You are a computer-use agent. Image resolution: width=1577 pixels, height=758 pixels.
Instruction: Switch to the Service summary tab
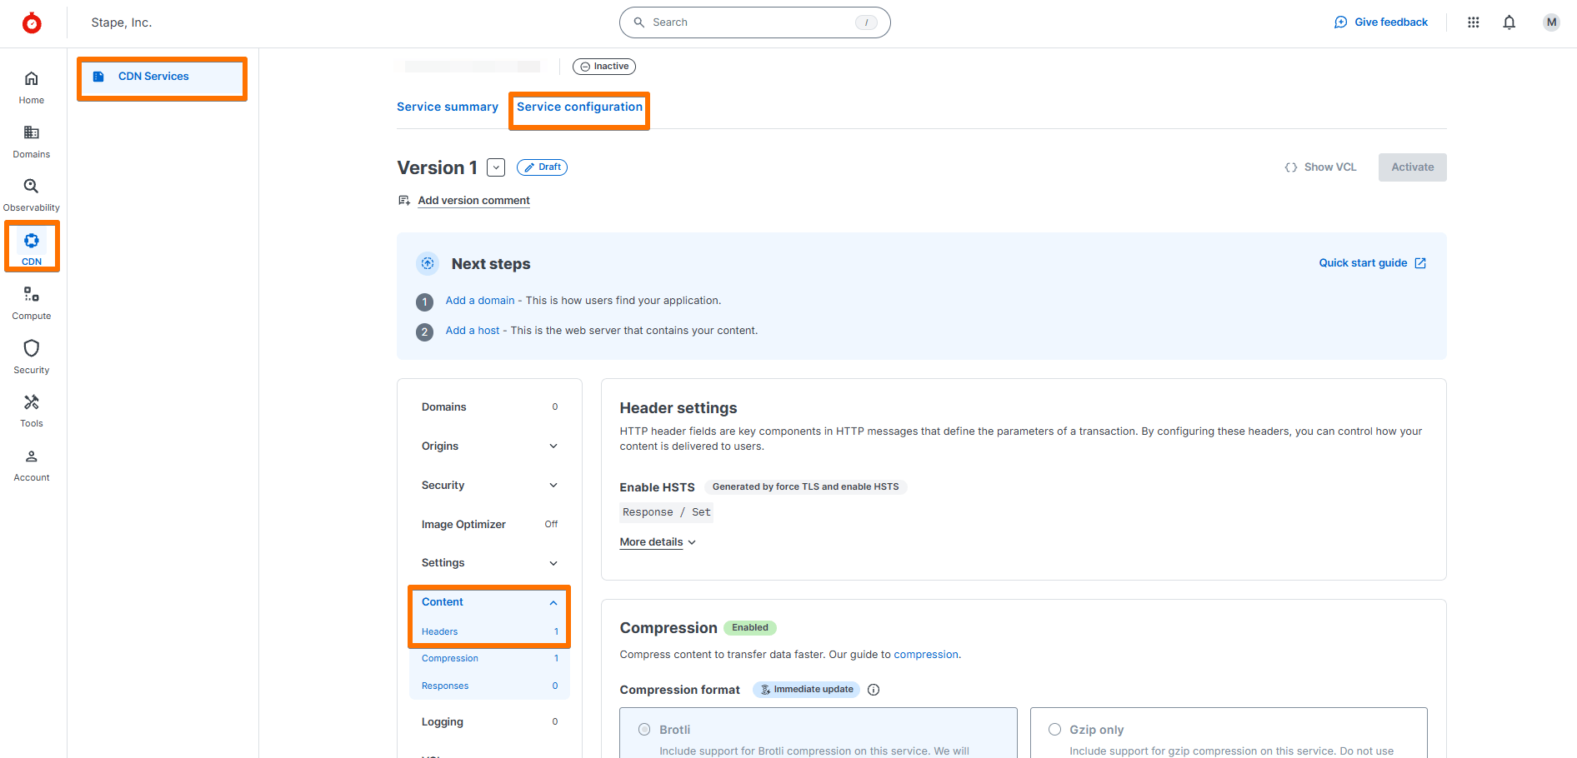tap(448, 107)
